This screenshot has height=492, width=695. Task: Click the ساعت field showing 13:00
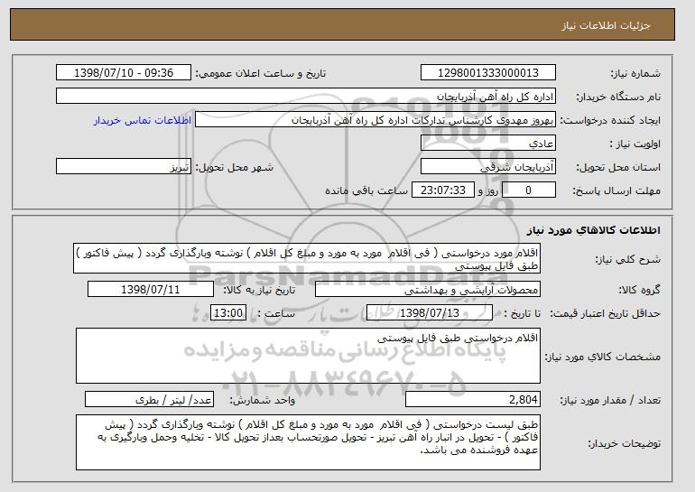[x=227, y=313]
